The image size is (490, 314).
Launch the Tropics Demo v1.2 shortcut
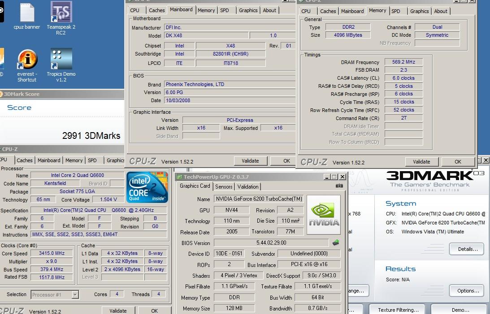coord(61,65)
